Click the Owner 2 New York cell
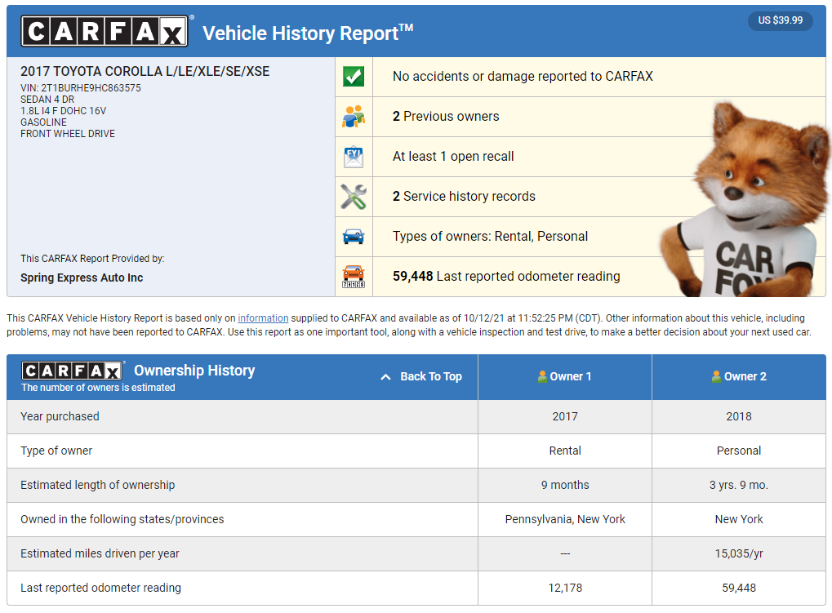Viewport: 832px width, 613px height. (739, 519)
